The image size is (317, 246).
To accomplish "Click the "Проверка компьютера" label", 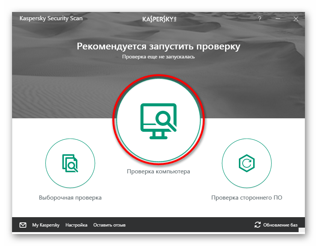I will click(x=158, y=171).
